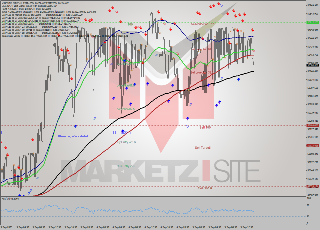Click price axis value 50569.970
This screenshot has height=230, width=320.
pyautogui.click(x=313, y=5)
